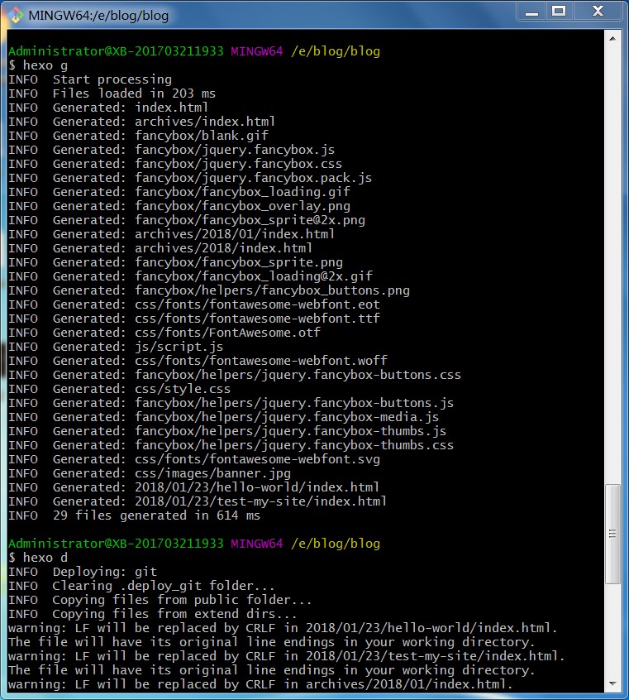Screen dimensions: 629x700
Task: Click generated 'hello-world/index.html' line
Action: pos(194,487)
